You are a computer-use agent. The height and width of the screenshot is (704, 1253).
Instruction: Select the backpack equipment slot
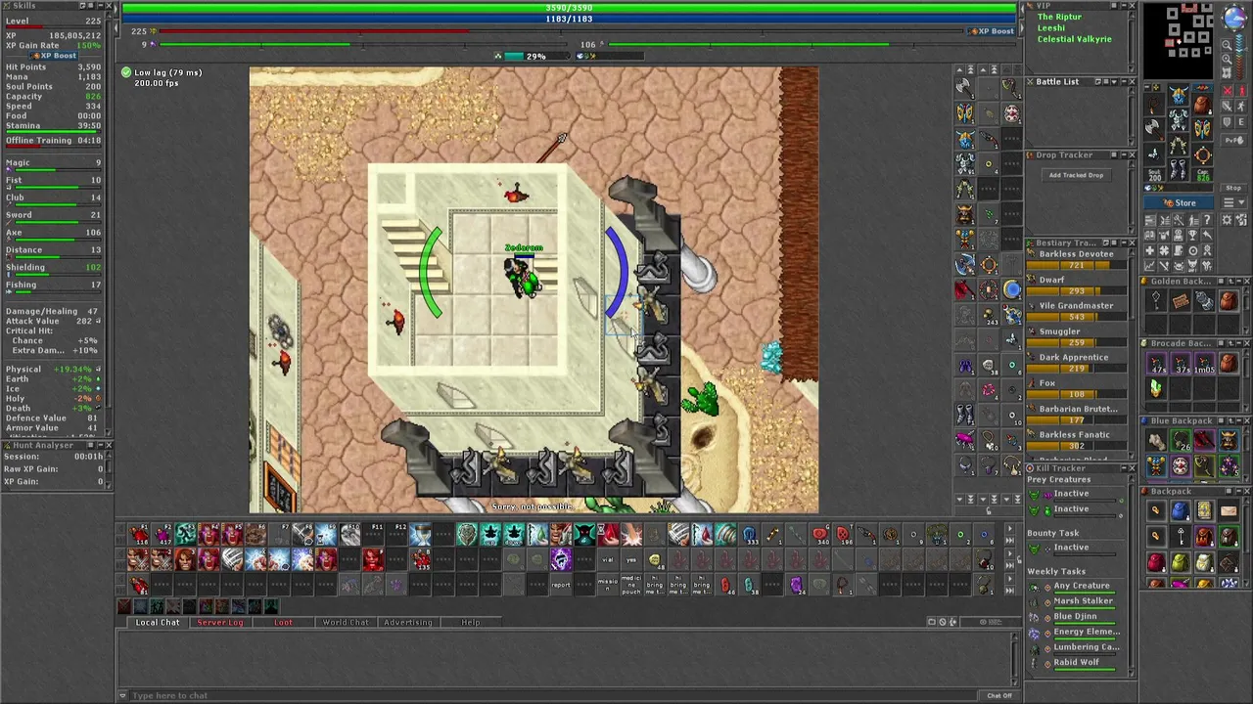pos(1202,105)
